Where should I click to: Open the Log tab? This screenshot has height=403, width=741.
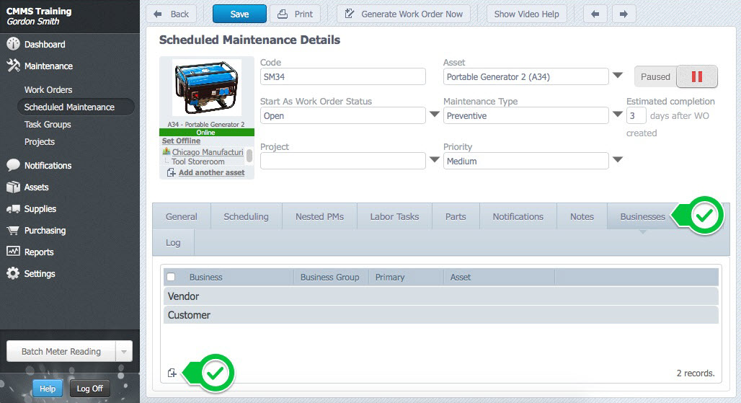tap(173, 242)
